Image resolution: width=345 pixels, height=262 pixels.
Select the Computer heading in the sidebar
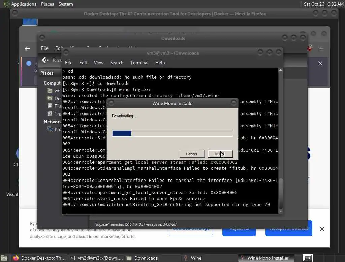52,83
